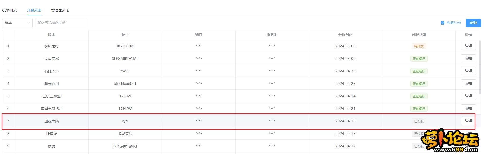The width and height of the screenshot is (484, 154).
Task: Click the 待开放 status tag
Action: coord(419,46)
